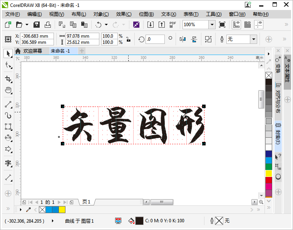
Task: Click the Save icon in toolbar
Action: pos(37,25)
